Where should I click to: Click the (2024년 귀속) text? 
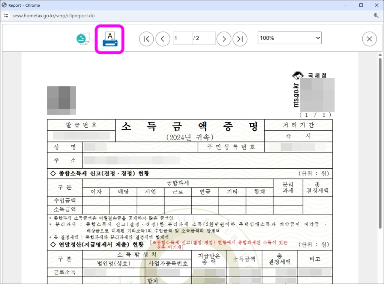tap(190, 137)
